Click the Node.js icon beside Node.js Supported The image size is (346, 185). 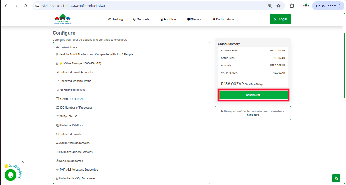pos(57,161)
